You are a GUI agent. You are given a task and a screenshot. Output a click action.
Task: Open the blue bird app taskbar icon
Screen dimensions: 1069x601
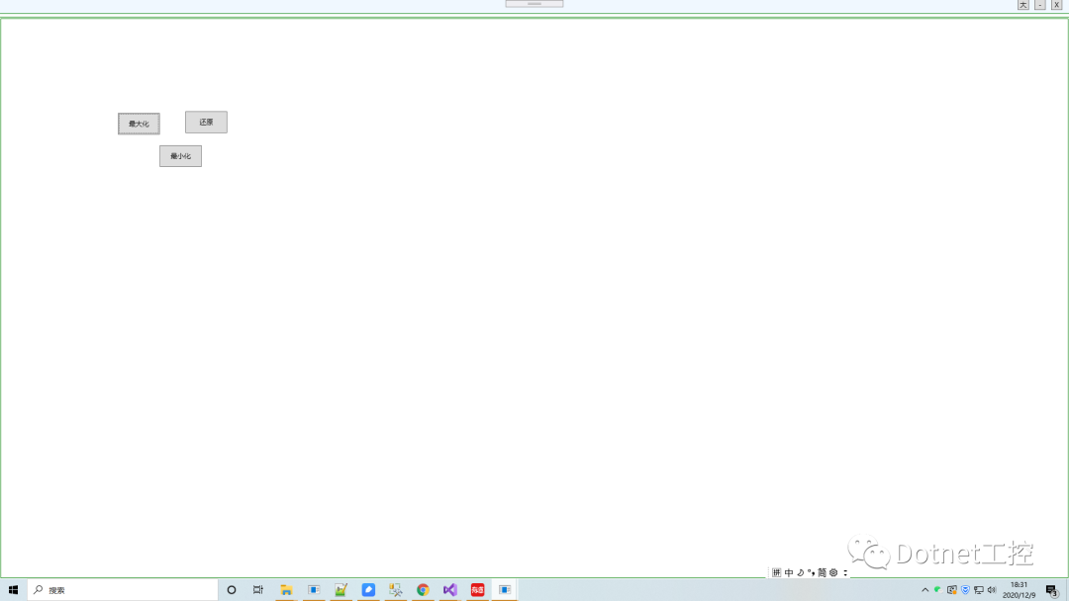tap(368, 590)
